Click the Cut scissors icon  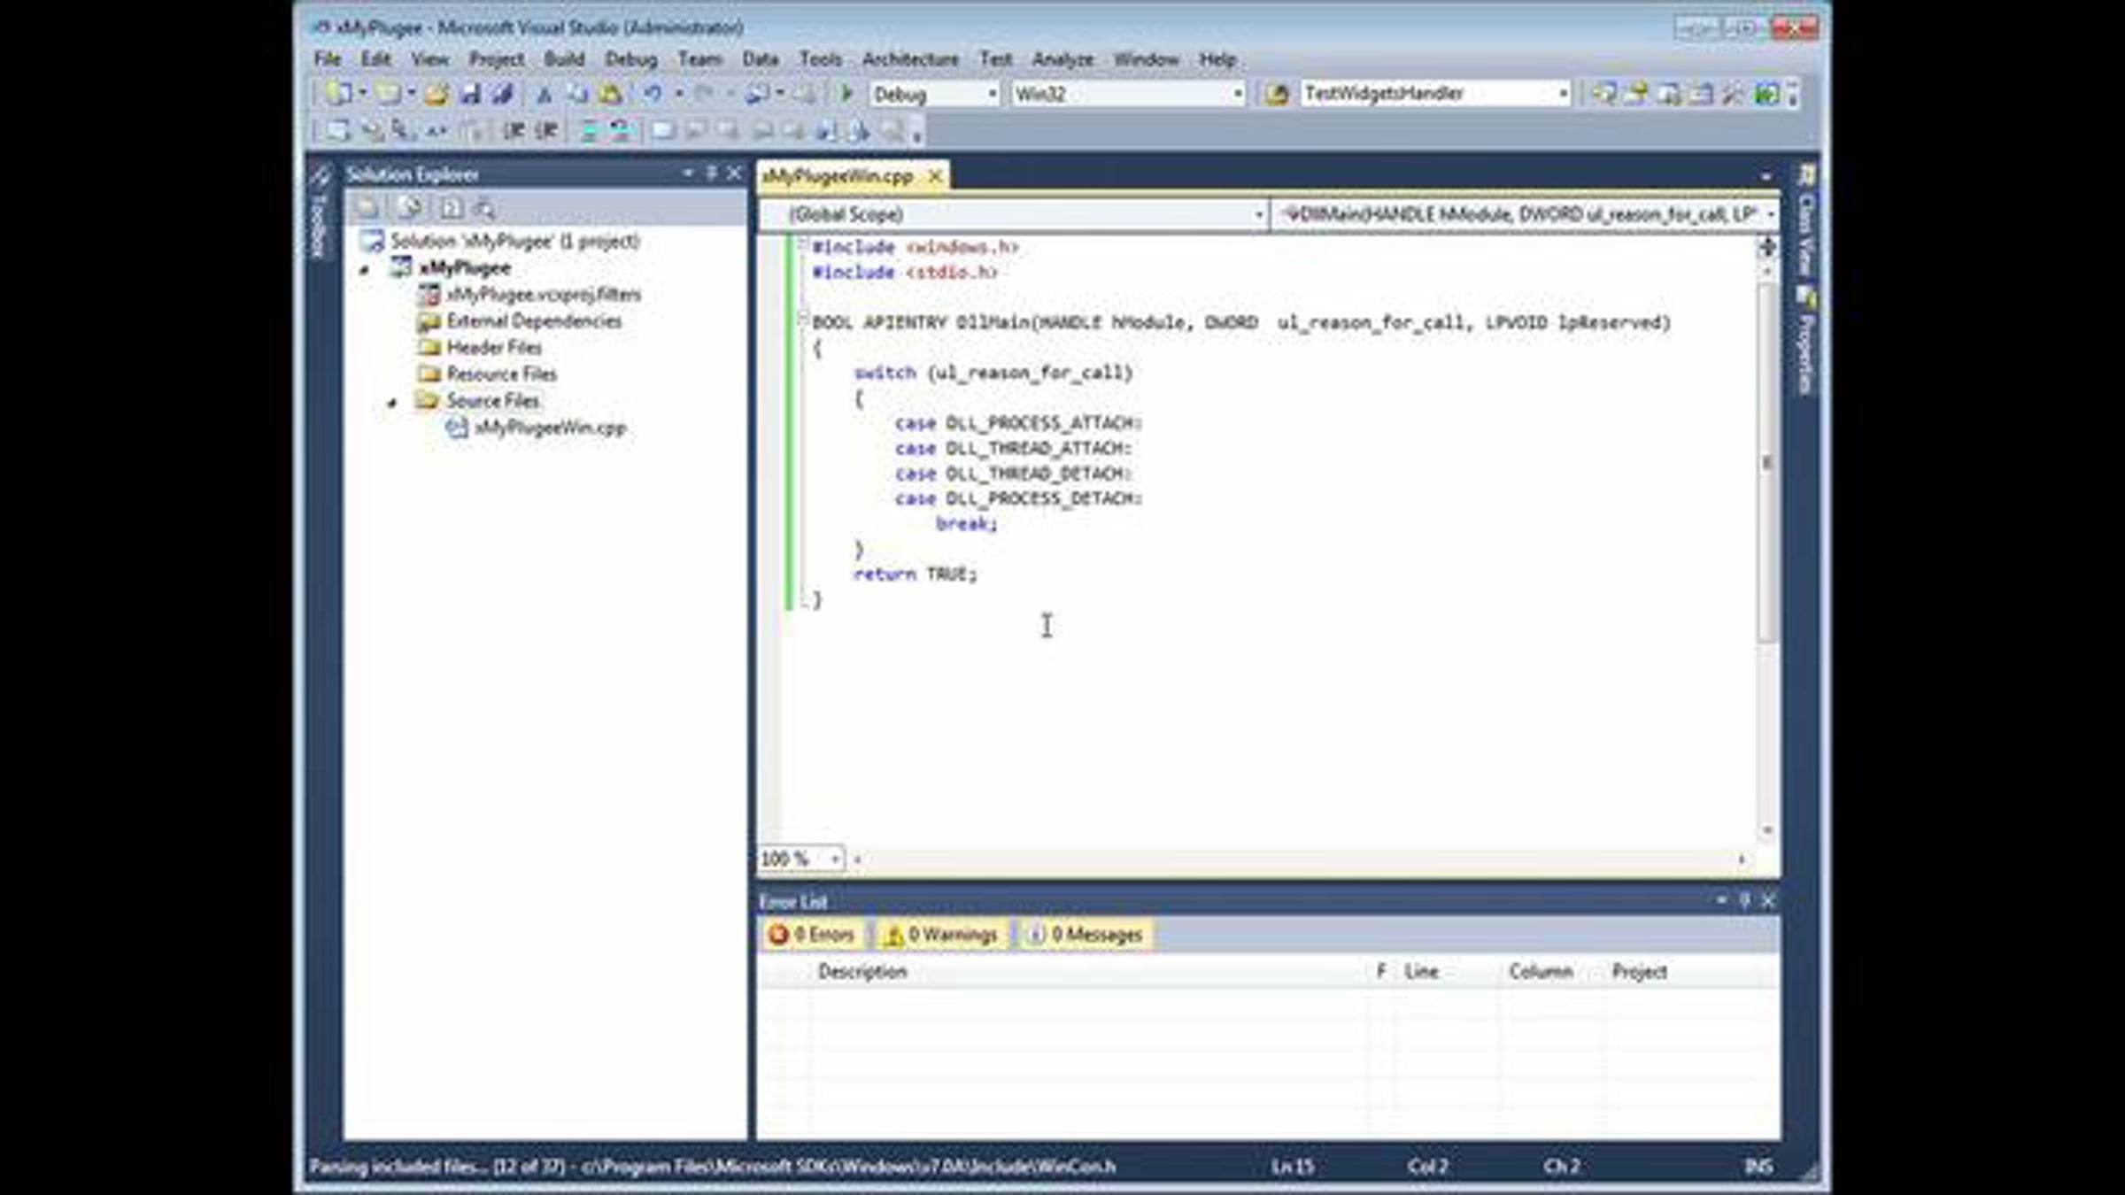pyautogui.click(x=545, y=94)
